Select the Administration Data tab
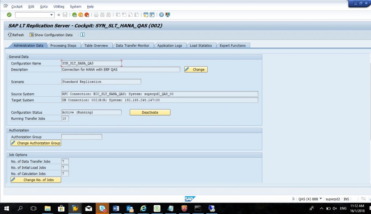 28,46
